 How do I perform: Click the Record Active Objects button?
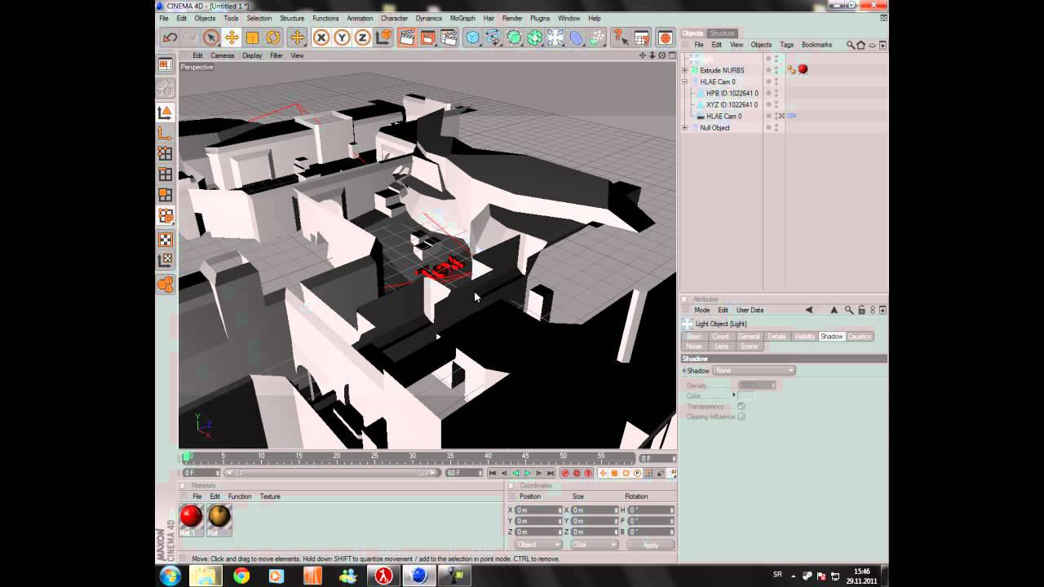(x=565, y=473)
